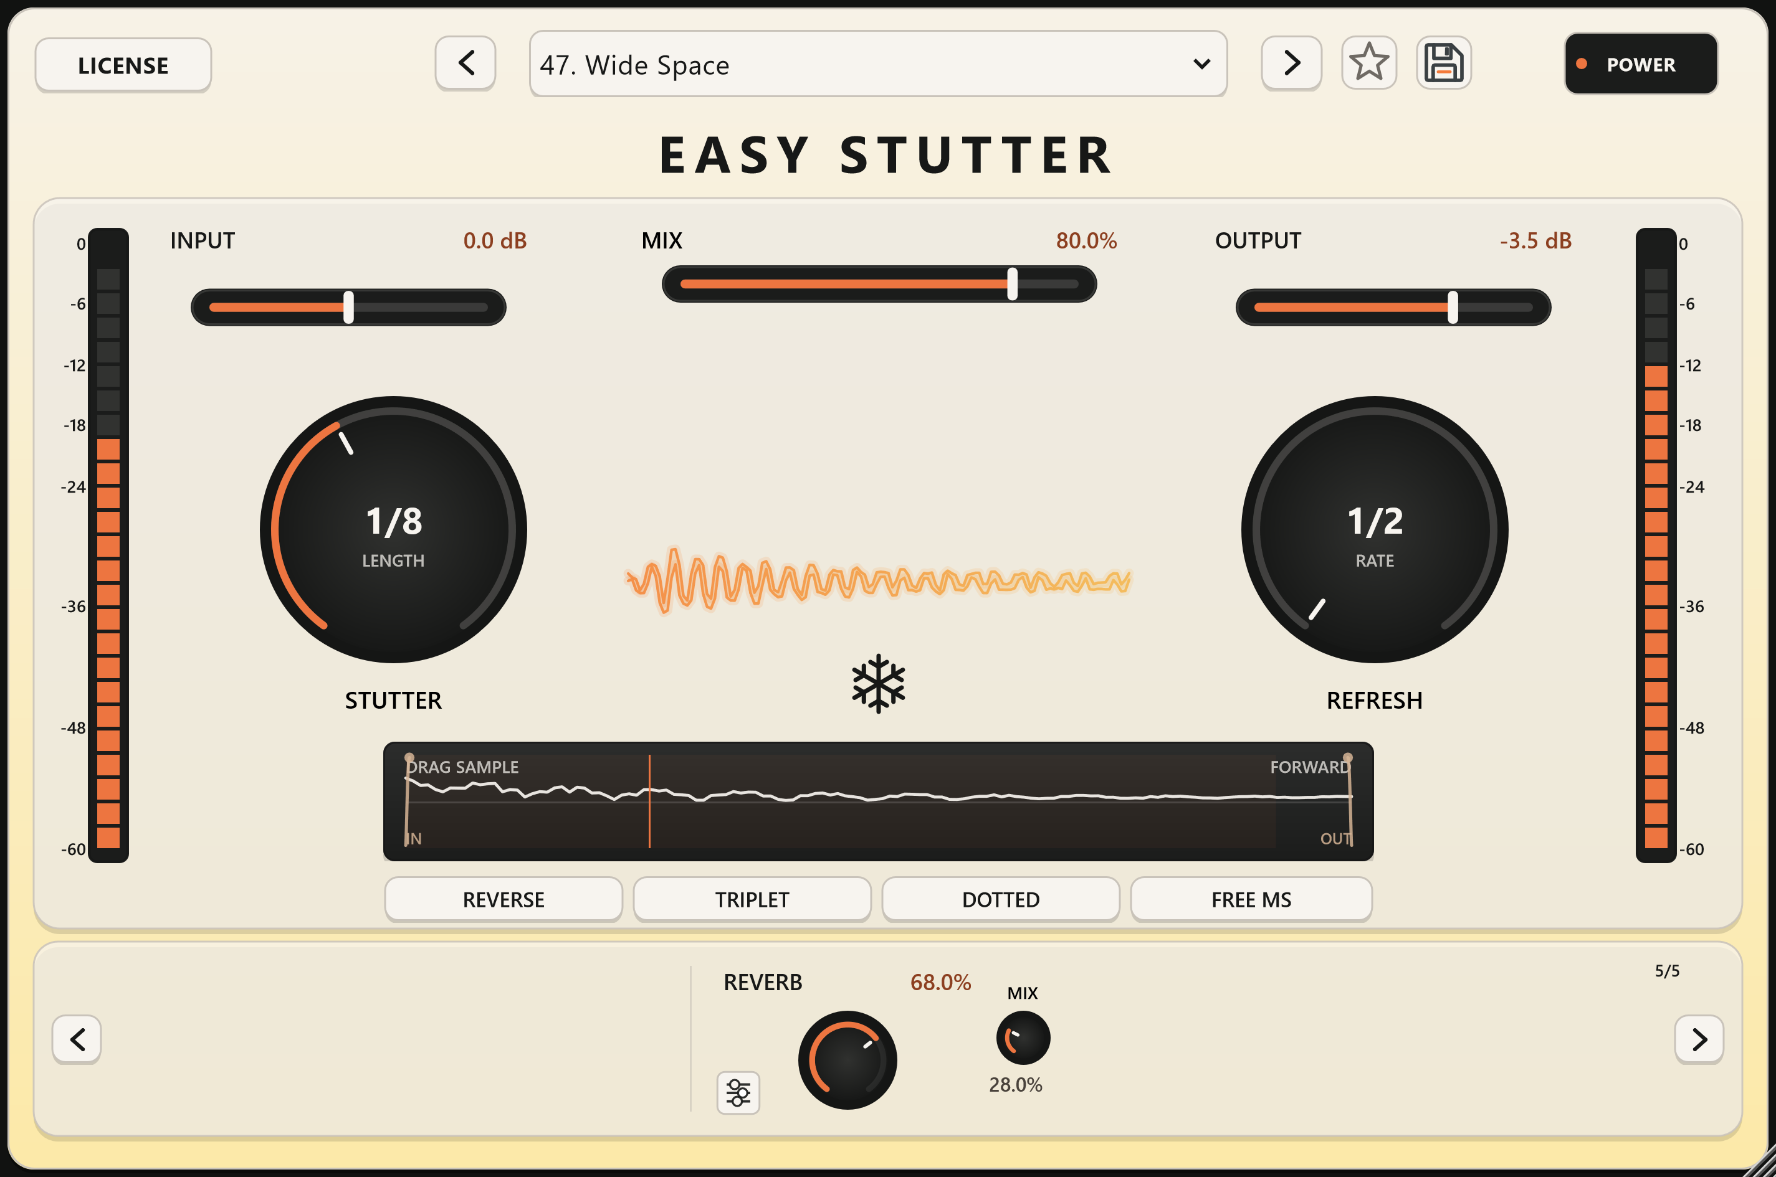Click the Refresh RATE 1/2 knob
The width and height of the screenshot is (1776, 1177).
pyautogui.click(x=1374, y=530)
